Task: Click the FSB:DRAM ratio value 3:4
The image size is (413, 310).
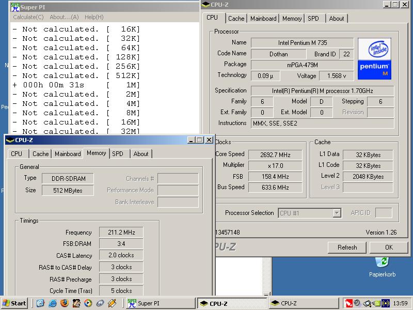Action: point(121,243)
